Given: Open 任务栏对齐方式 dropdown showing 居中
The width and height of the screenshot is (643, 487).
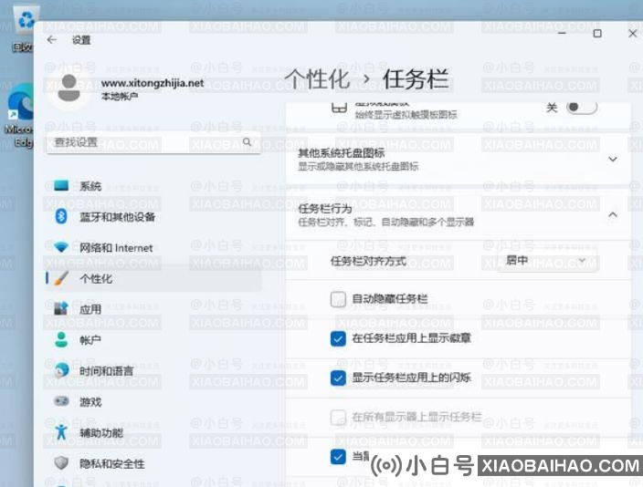Looking at the screenshot, I should point(547,261).
